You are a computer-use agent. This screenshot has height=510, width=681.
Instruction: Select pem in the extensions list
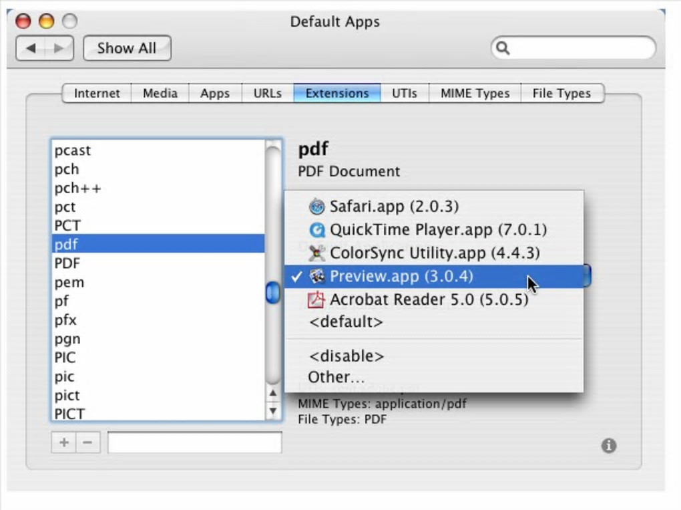pos(158,283)
